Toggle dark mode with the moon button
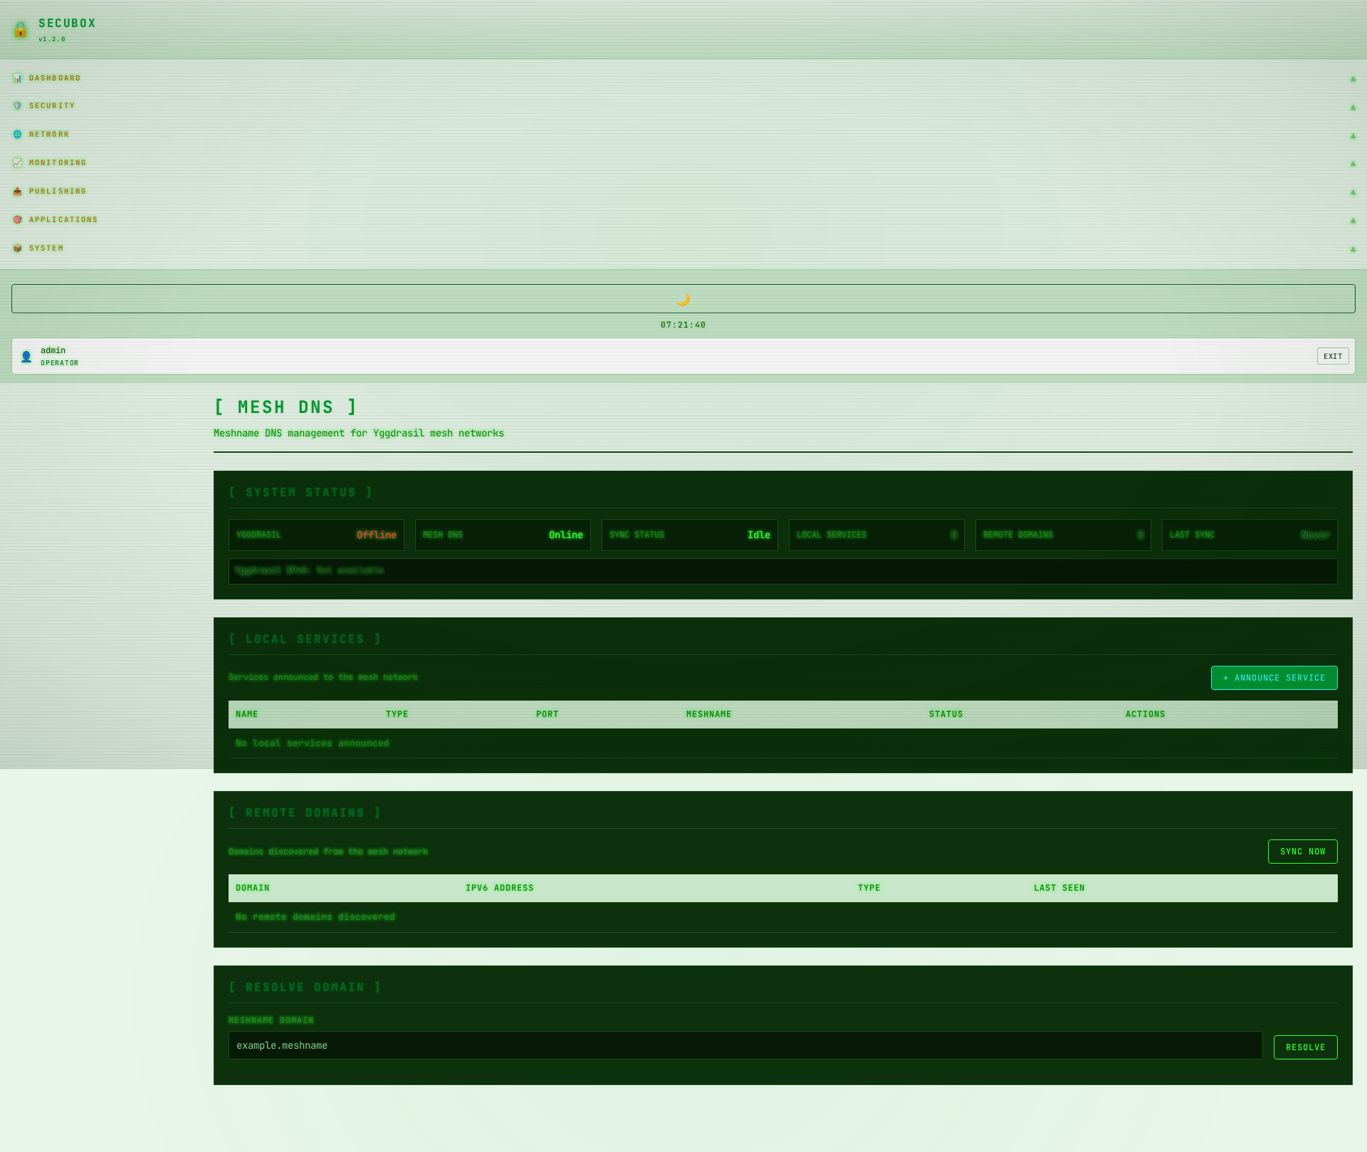Viewport: 1367px width, 1152px height. tap(683, 299)
